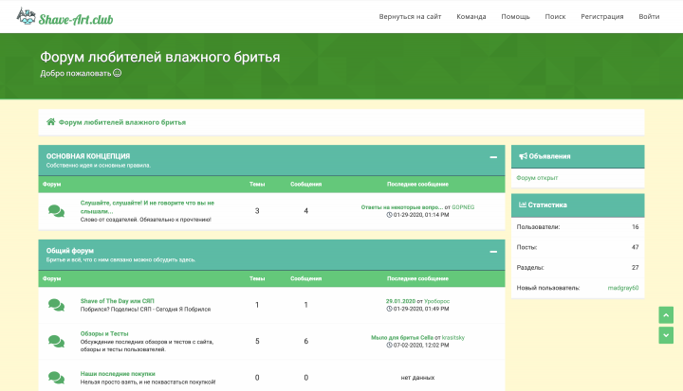Viewport: 683px width, 391px height.
Task: Click clock icon beside 07-02-2020, 12:02 PM
Action: (x=389, y=345)
